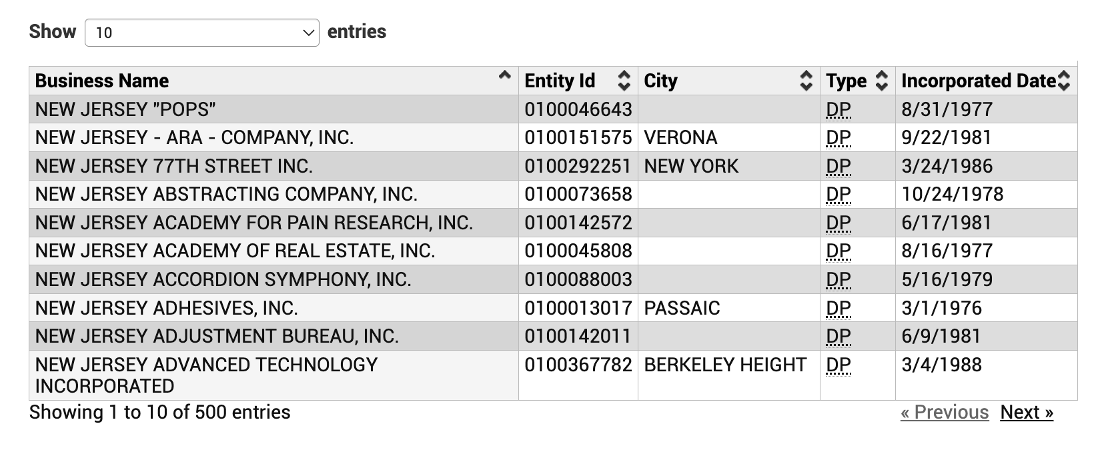
Task: Click DP type in the VERONA row
Action: (839, 137)
